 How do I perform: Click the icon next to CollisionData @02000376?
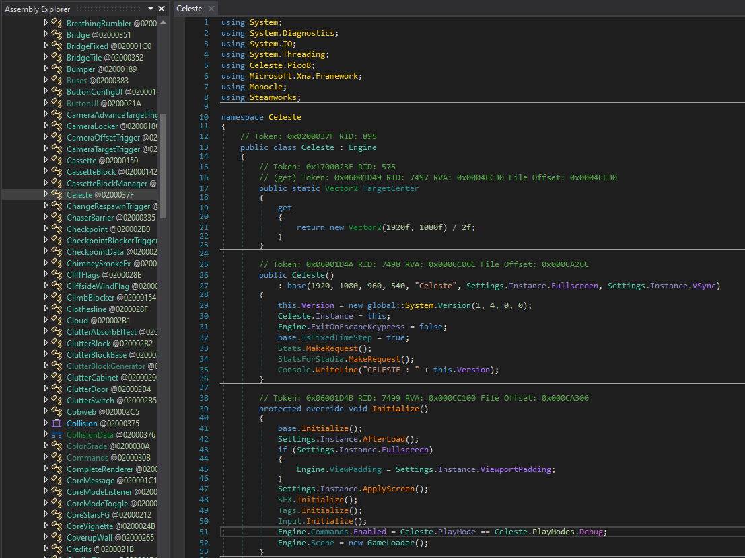coord(57,435)
